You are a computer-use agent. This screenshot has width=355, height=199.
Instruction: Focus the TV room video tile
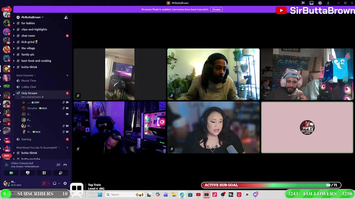coord(120,74)
